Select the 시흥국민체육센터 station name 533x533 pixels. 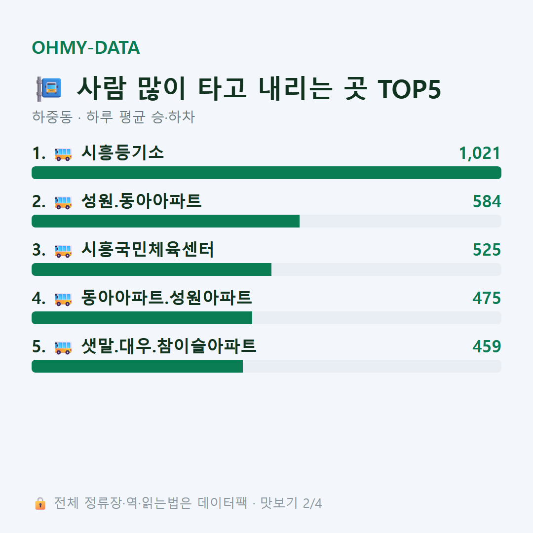(148, 250)
